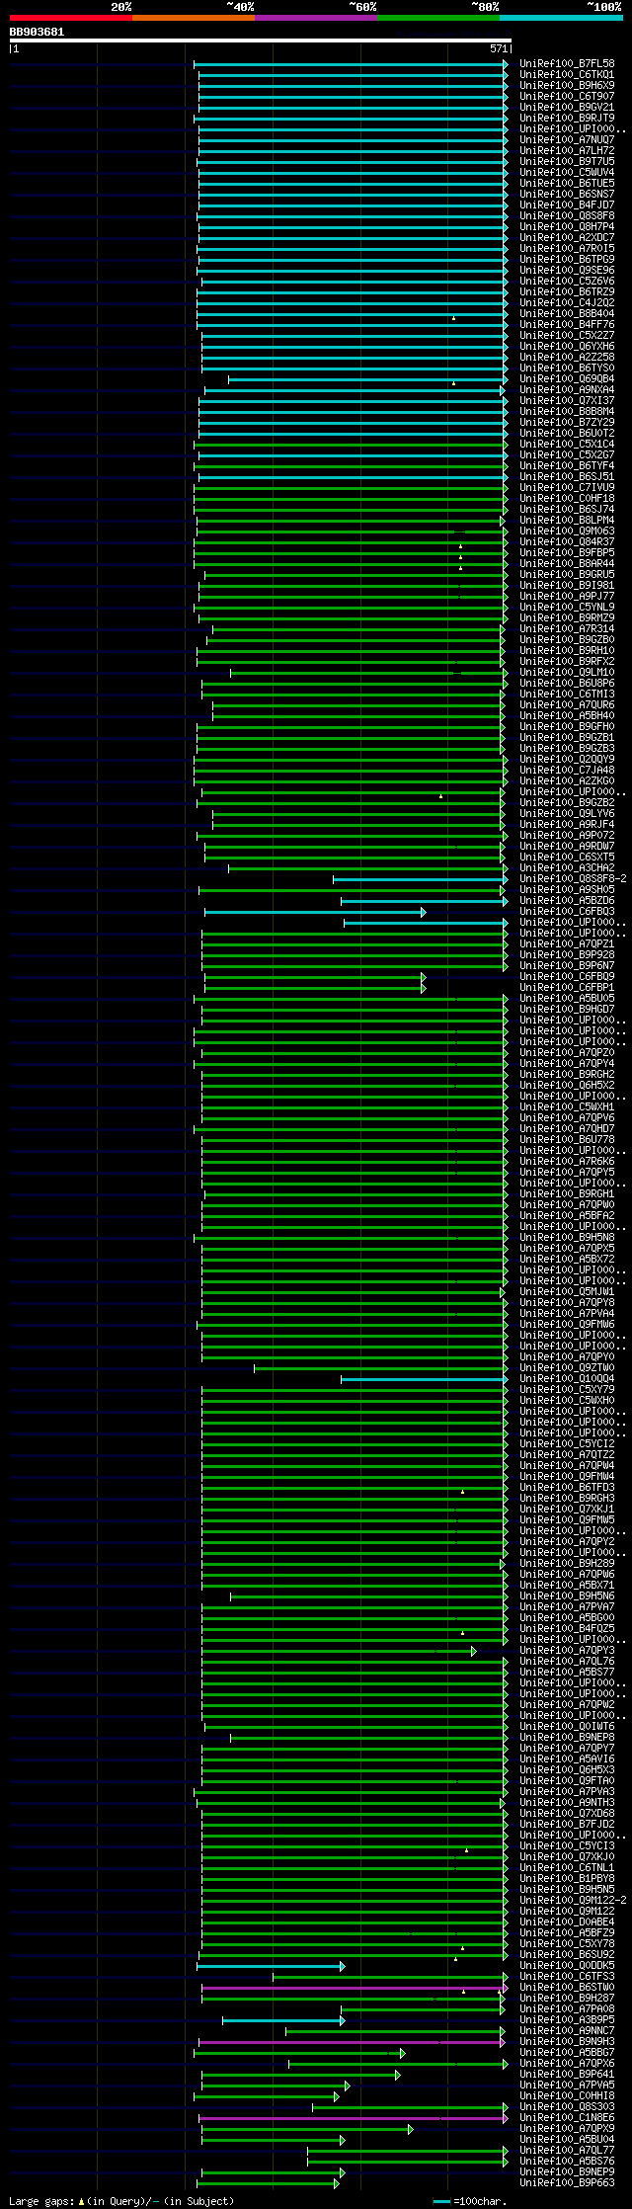Click the UniRef100_B6STW0 entry
This screenshot has height=2209, width=632.
pos(567,1988)
